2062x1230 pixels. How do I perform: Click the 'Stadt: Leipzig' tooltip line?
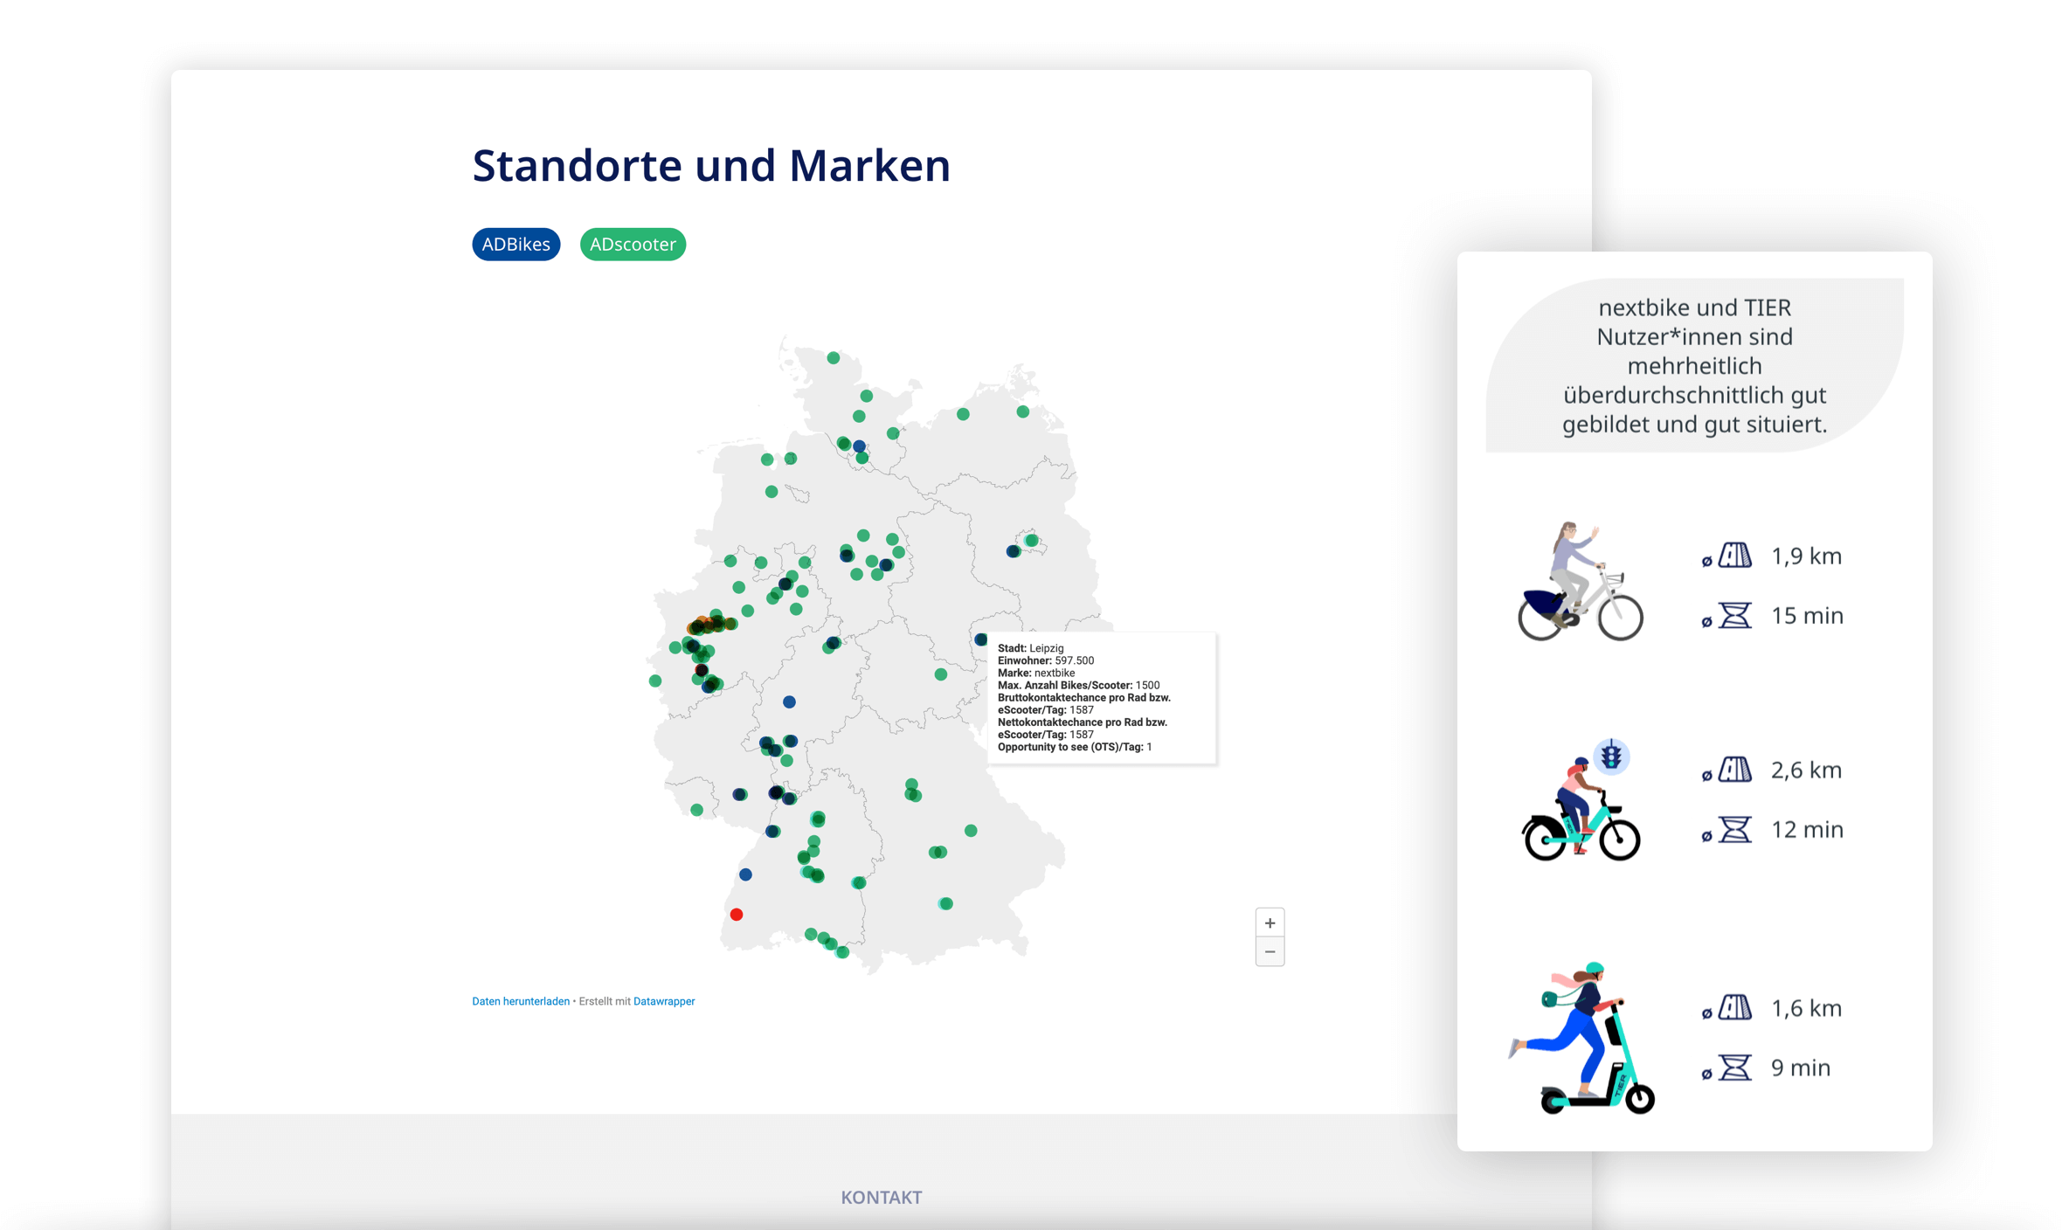(x=1031, y=648)
